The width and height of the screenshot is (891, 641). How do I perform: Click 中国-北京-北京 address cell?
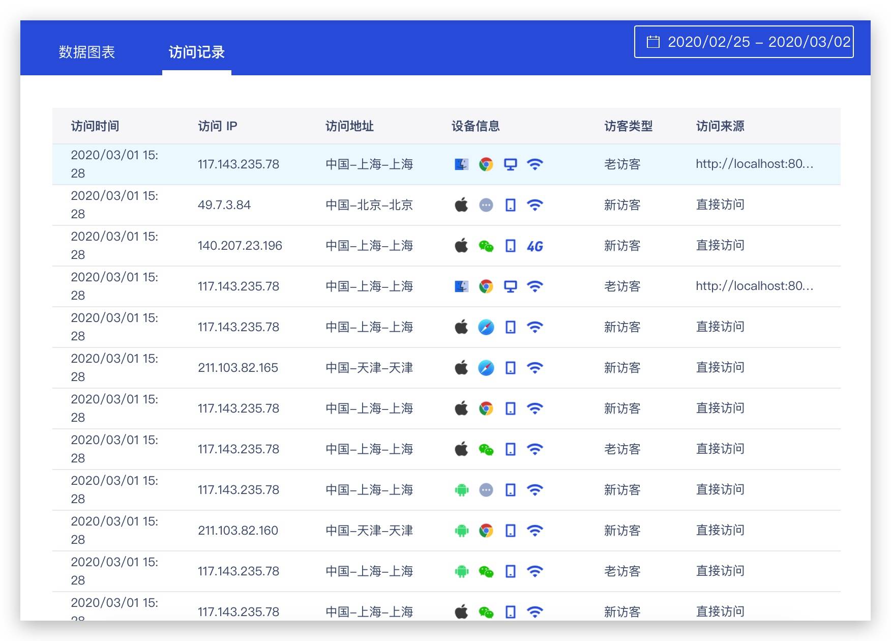[x=369, y=205]
